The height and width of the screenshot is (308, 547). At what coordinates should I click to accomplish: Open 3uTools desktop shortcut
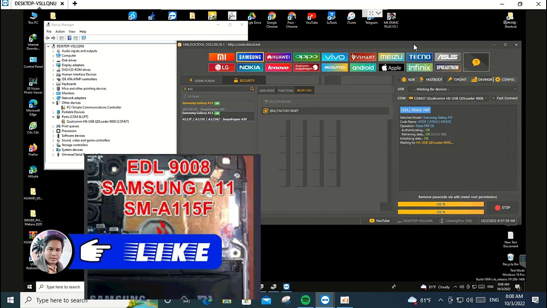pyautogui.click(x=331, y=18)
